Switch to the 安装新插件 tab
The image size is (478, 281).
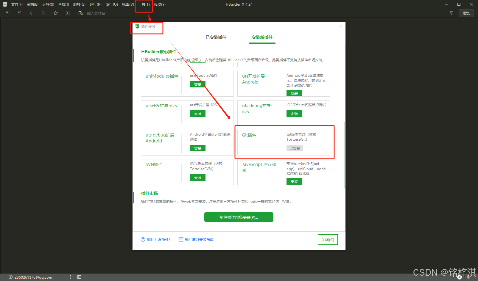tap(262, 37)
